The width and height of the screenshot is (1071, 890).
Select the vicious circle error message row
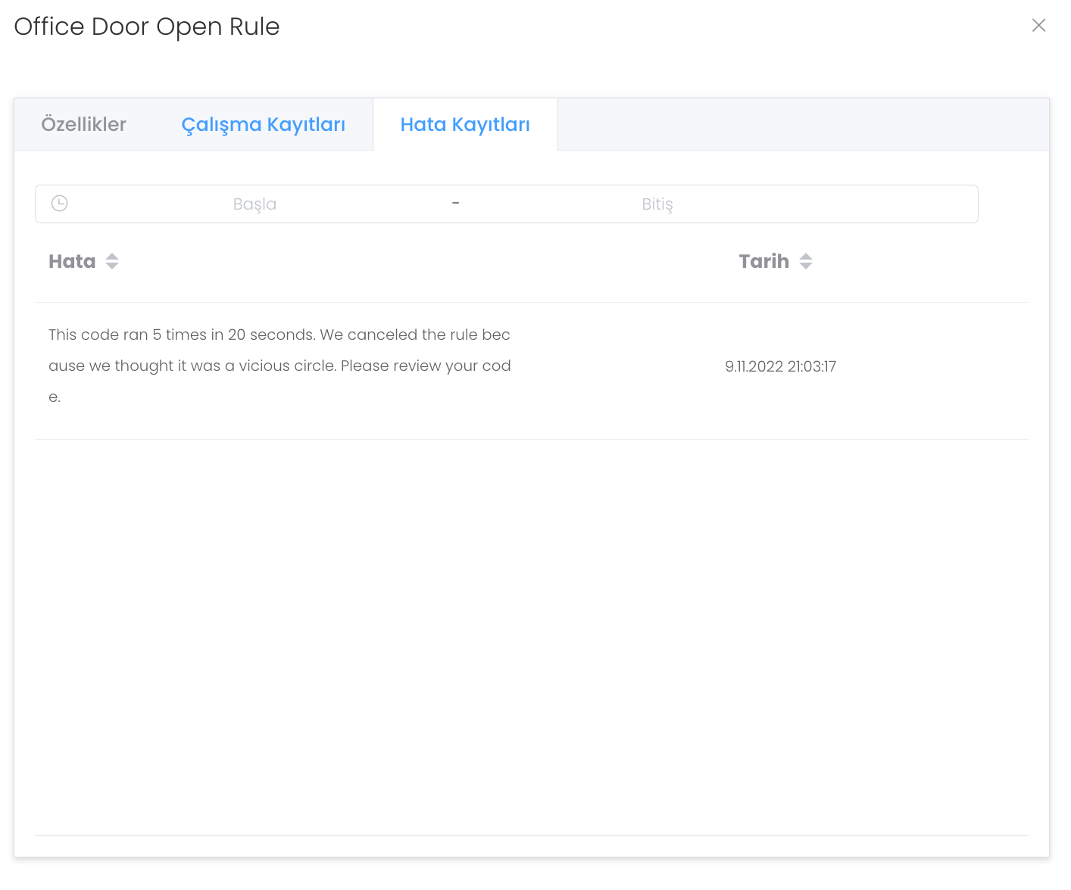coord(279,366)
